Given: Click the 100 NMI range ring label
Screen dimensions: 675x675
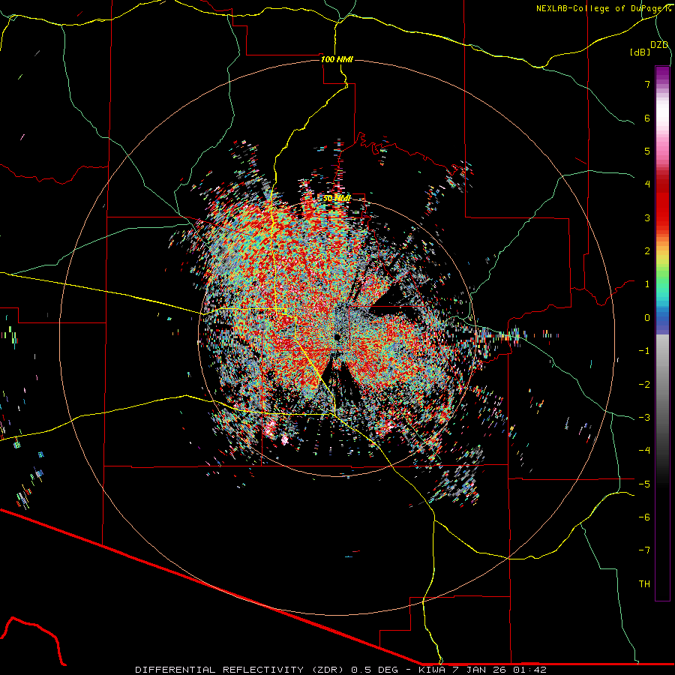Looking at the screenshot, I should tap(337, 59).
